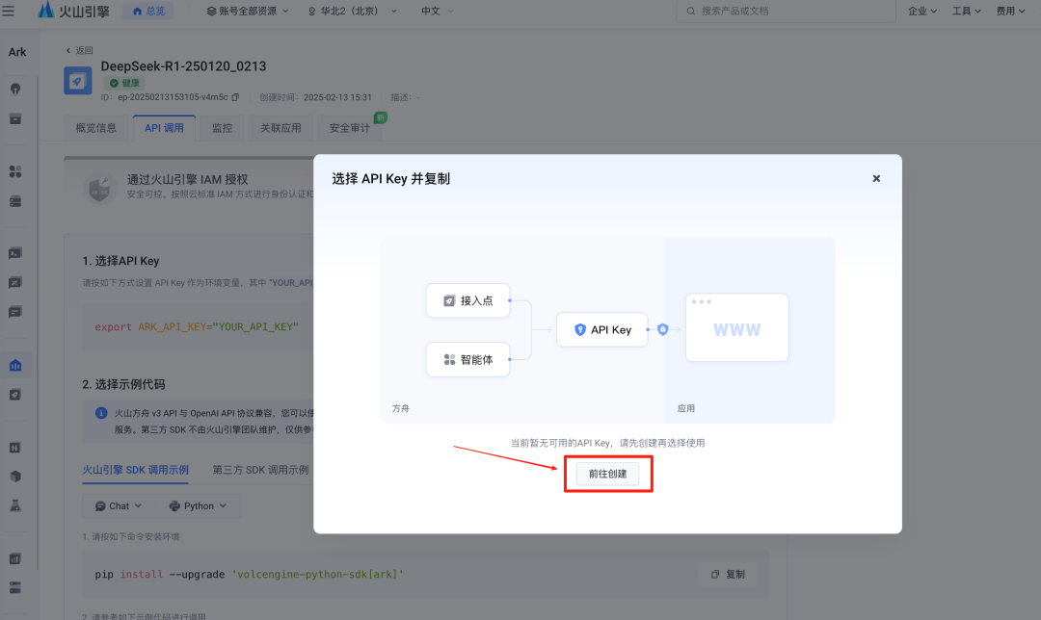Open the 中文 language dropdown
Screen dimensions: 1041x620
click(438, 12)
